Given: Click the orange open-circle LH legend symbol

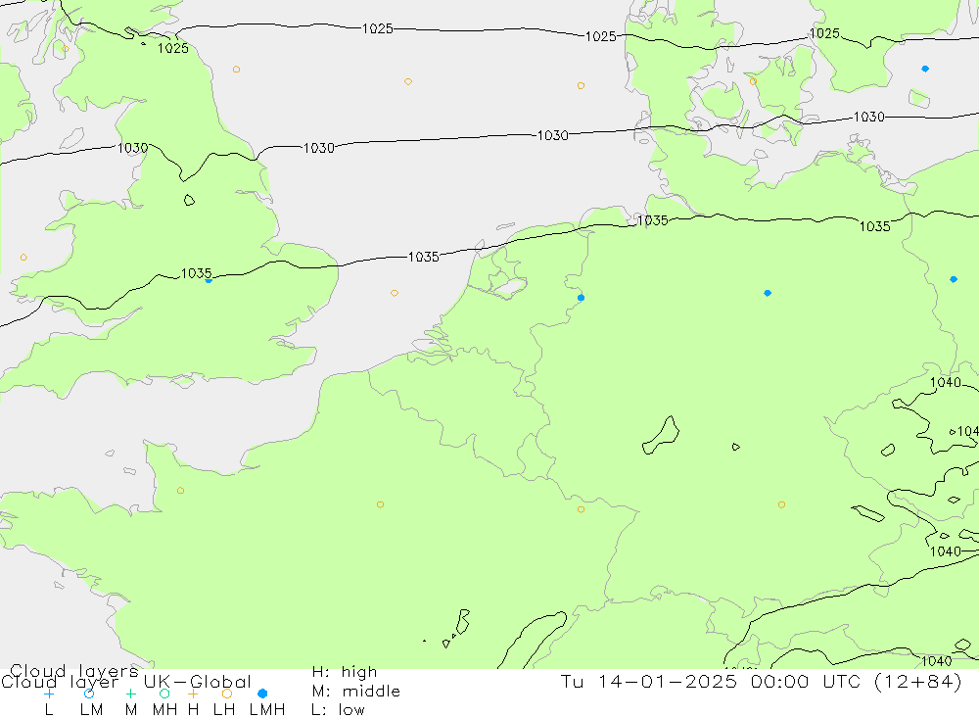Looking at the screenshot, I should tap(227, 694).
